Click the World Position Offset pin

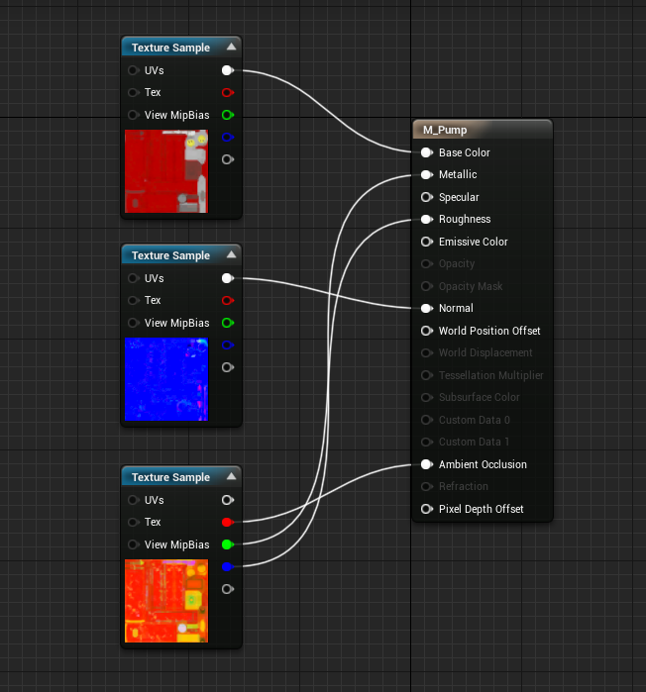(427, 331)
